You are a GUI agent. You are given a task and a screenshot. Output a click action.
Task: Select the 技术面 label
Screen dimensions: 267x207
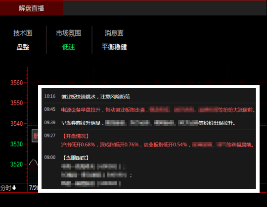[23, 33]
